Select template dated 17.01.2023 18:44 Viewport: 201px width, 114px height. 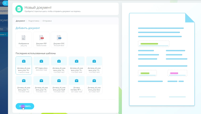click(77, 66)
